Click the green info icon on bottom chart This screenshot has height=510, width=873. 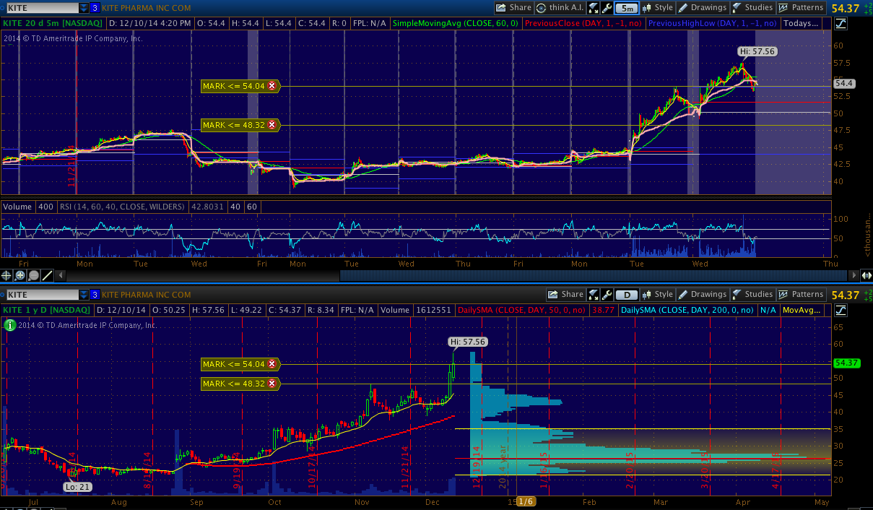[9, 325]
